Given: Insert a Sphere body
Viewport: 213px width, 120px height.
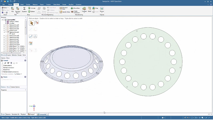Looking at the screenshot, I should coord(32,11).
